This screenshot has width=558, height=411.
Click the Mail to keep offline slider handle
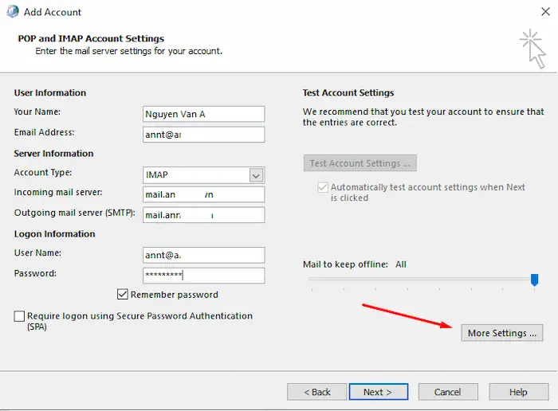(x=535, y=280)
